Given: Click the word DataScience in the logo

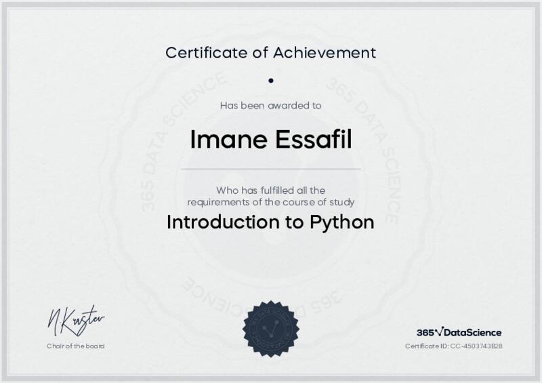Looking at the screenshot, I should (x=473, y=332).
